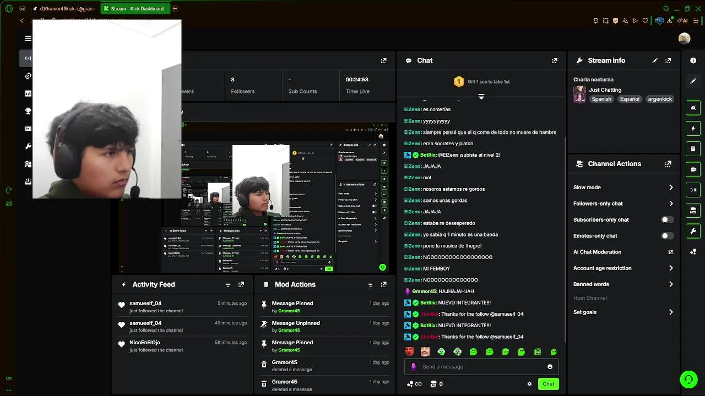This screenshot has width=705, height=396.
Task: Open the link icon in left sidebar
Action: point(28,76)
